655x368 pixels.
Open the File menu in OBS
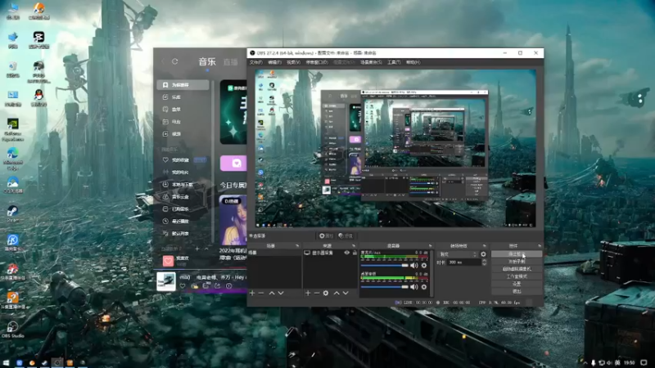click(255, 62)
